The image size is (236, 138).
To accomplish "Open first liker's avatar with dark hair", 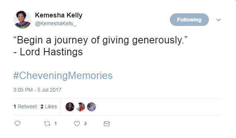I will point(70,107).
